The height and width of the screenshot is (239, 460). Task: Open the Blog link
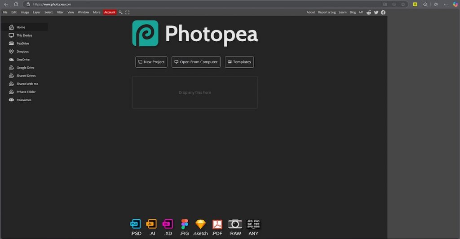(x=353, y=12)
